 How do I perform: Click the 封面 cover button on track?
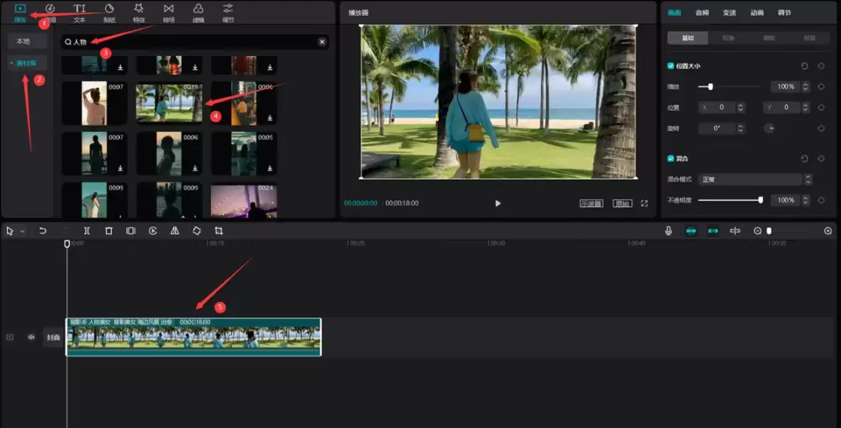coord(53,338)
